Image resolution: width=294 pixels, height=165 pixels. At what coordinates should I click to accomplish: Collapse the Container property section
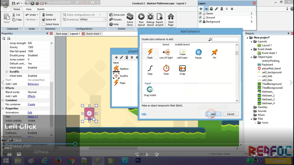click(3, 100)
